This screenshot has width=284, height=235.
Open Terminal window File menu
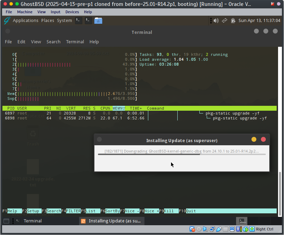(8, 42)
